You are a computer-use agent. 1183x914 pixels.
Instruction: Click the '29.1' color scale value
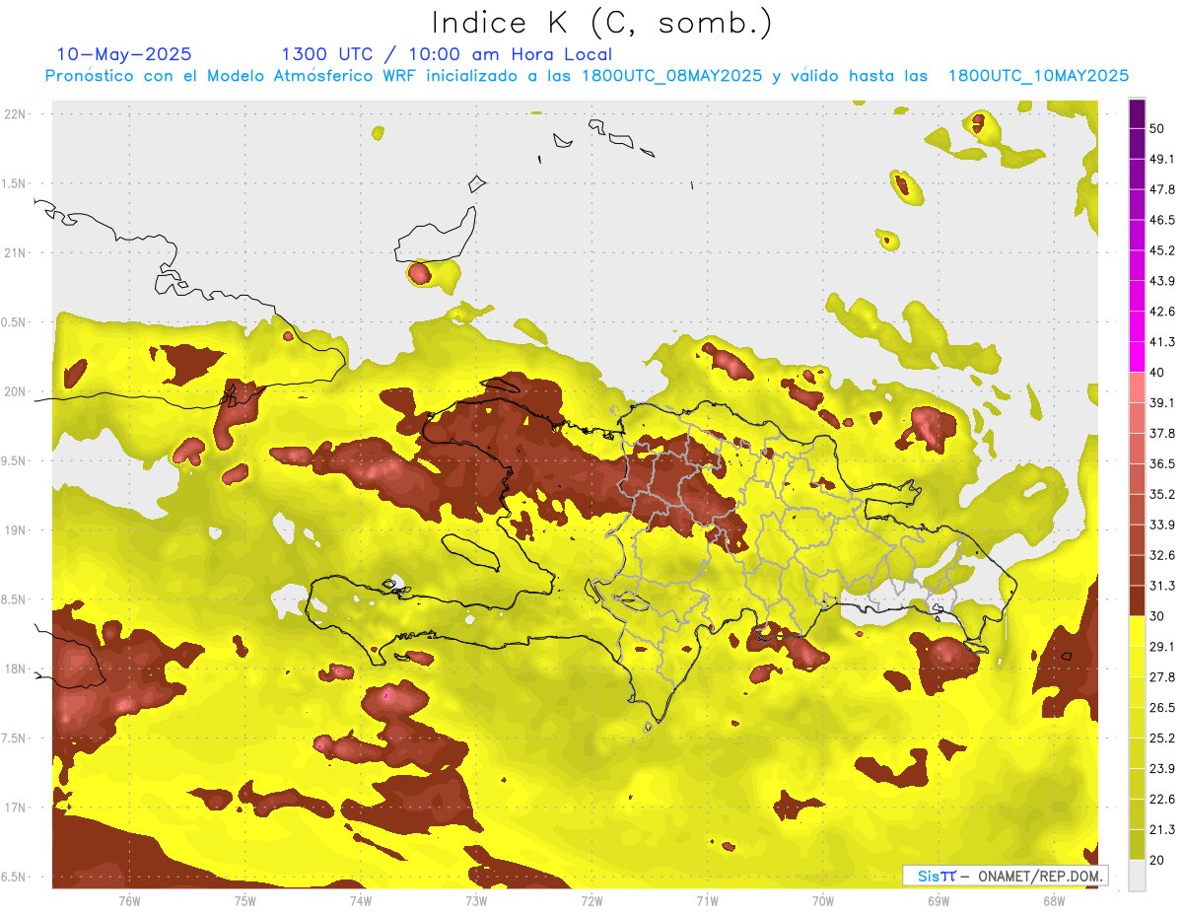coord(1162,647)
